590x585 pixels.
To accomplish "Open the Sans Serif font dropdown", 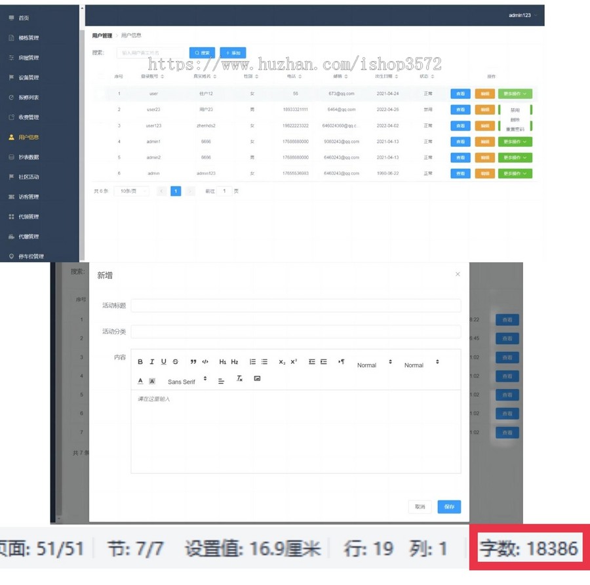I will (x=187, y=380).
